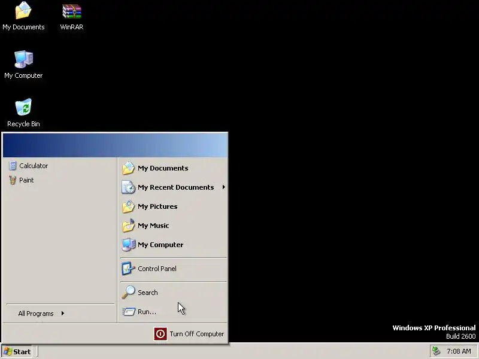Choose Run... label in Start menu
This screenshot has height=359, width=479.
pyautogui.click(x=147, y=312)
